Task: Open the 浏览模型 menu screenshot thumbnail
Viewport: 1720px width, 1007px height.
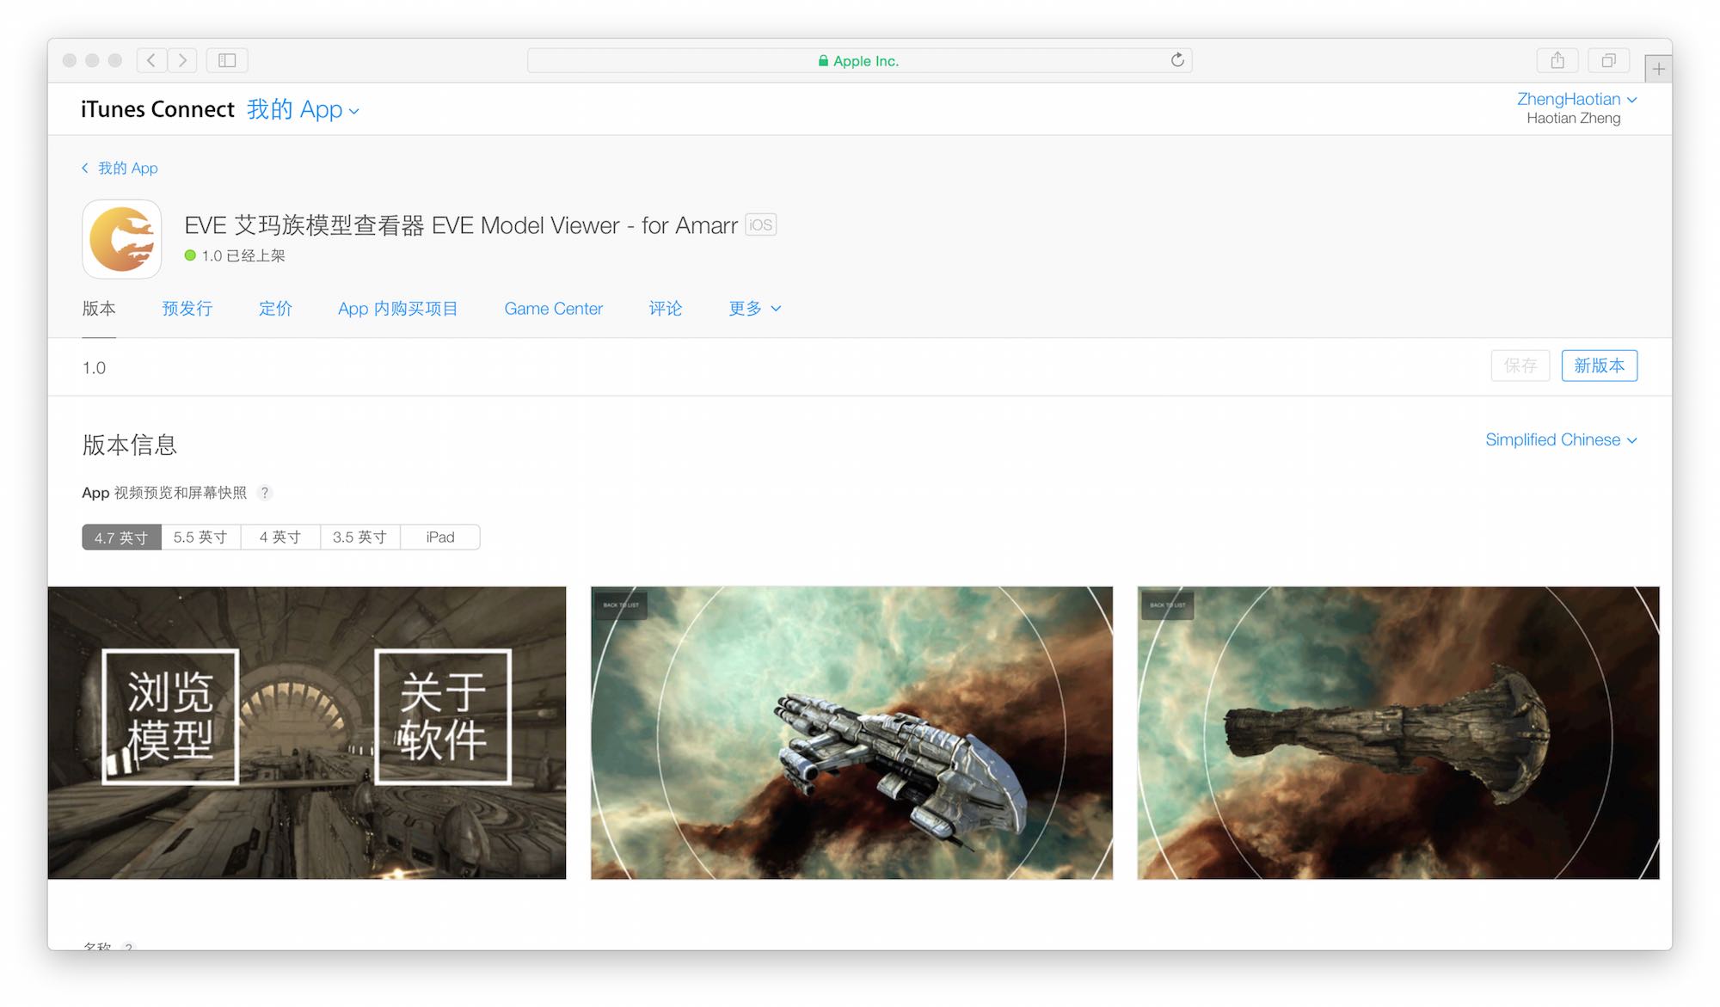Action: click(307, 733)
